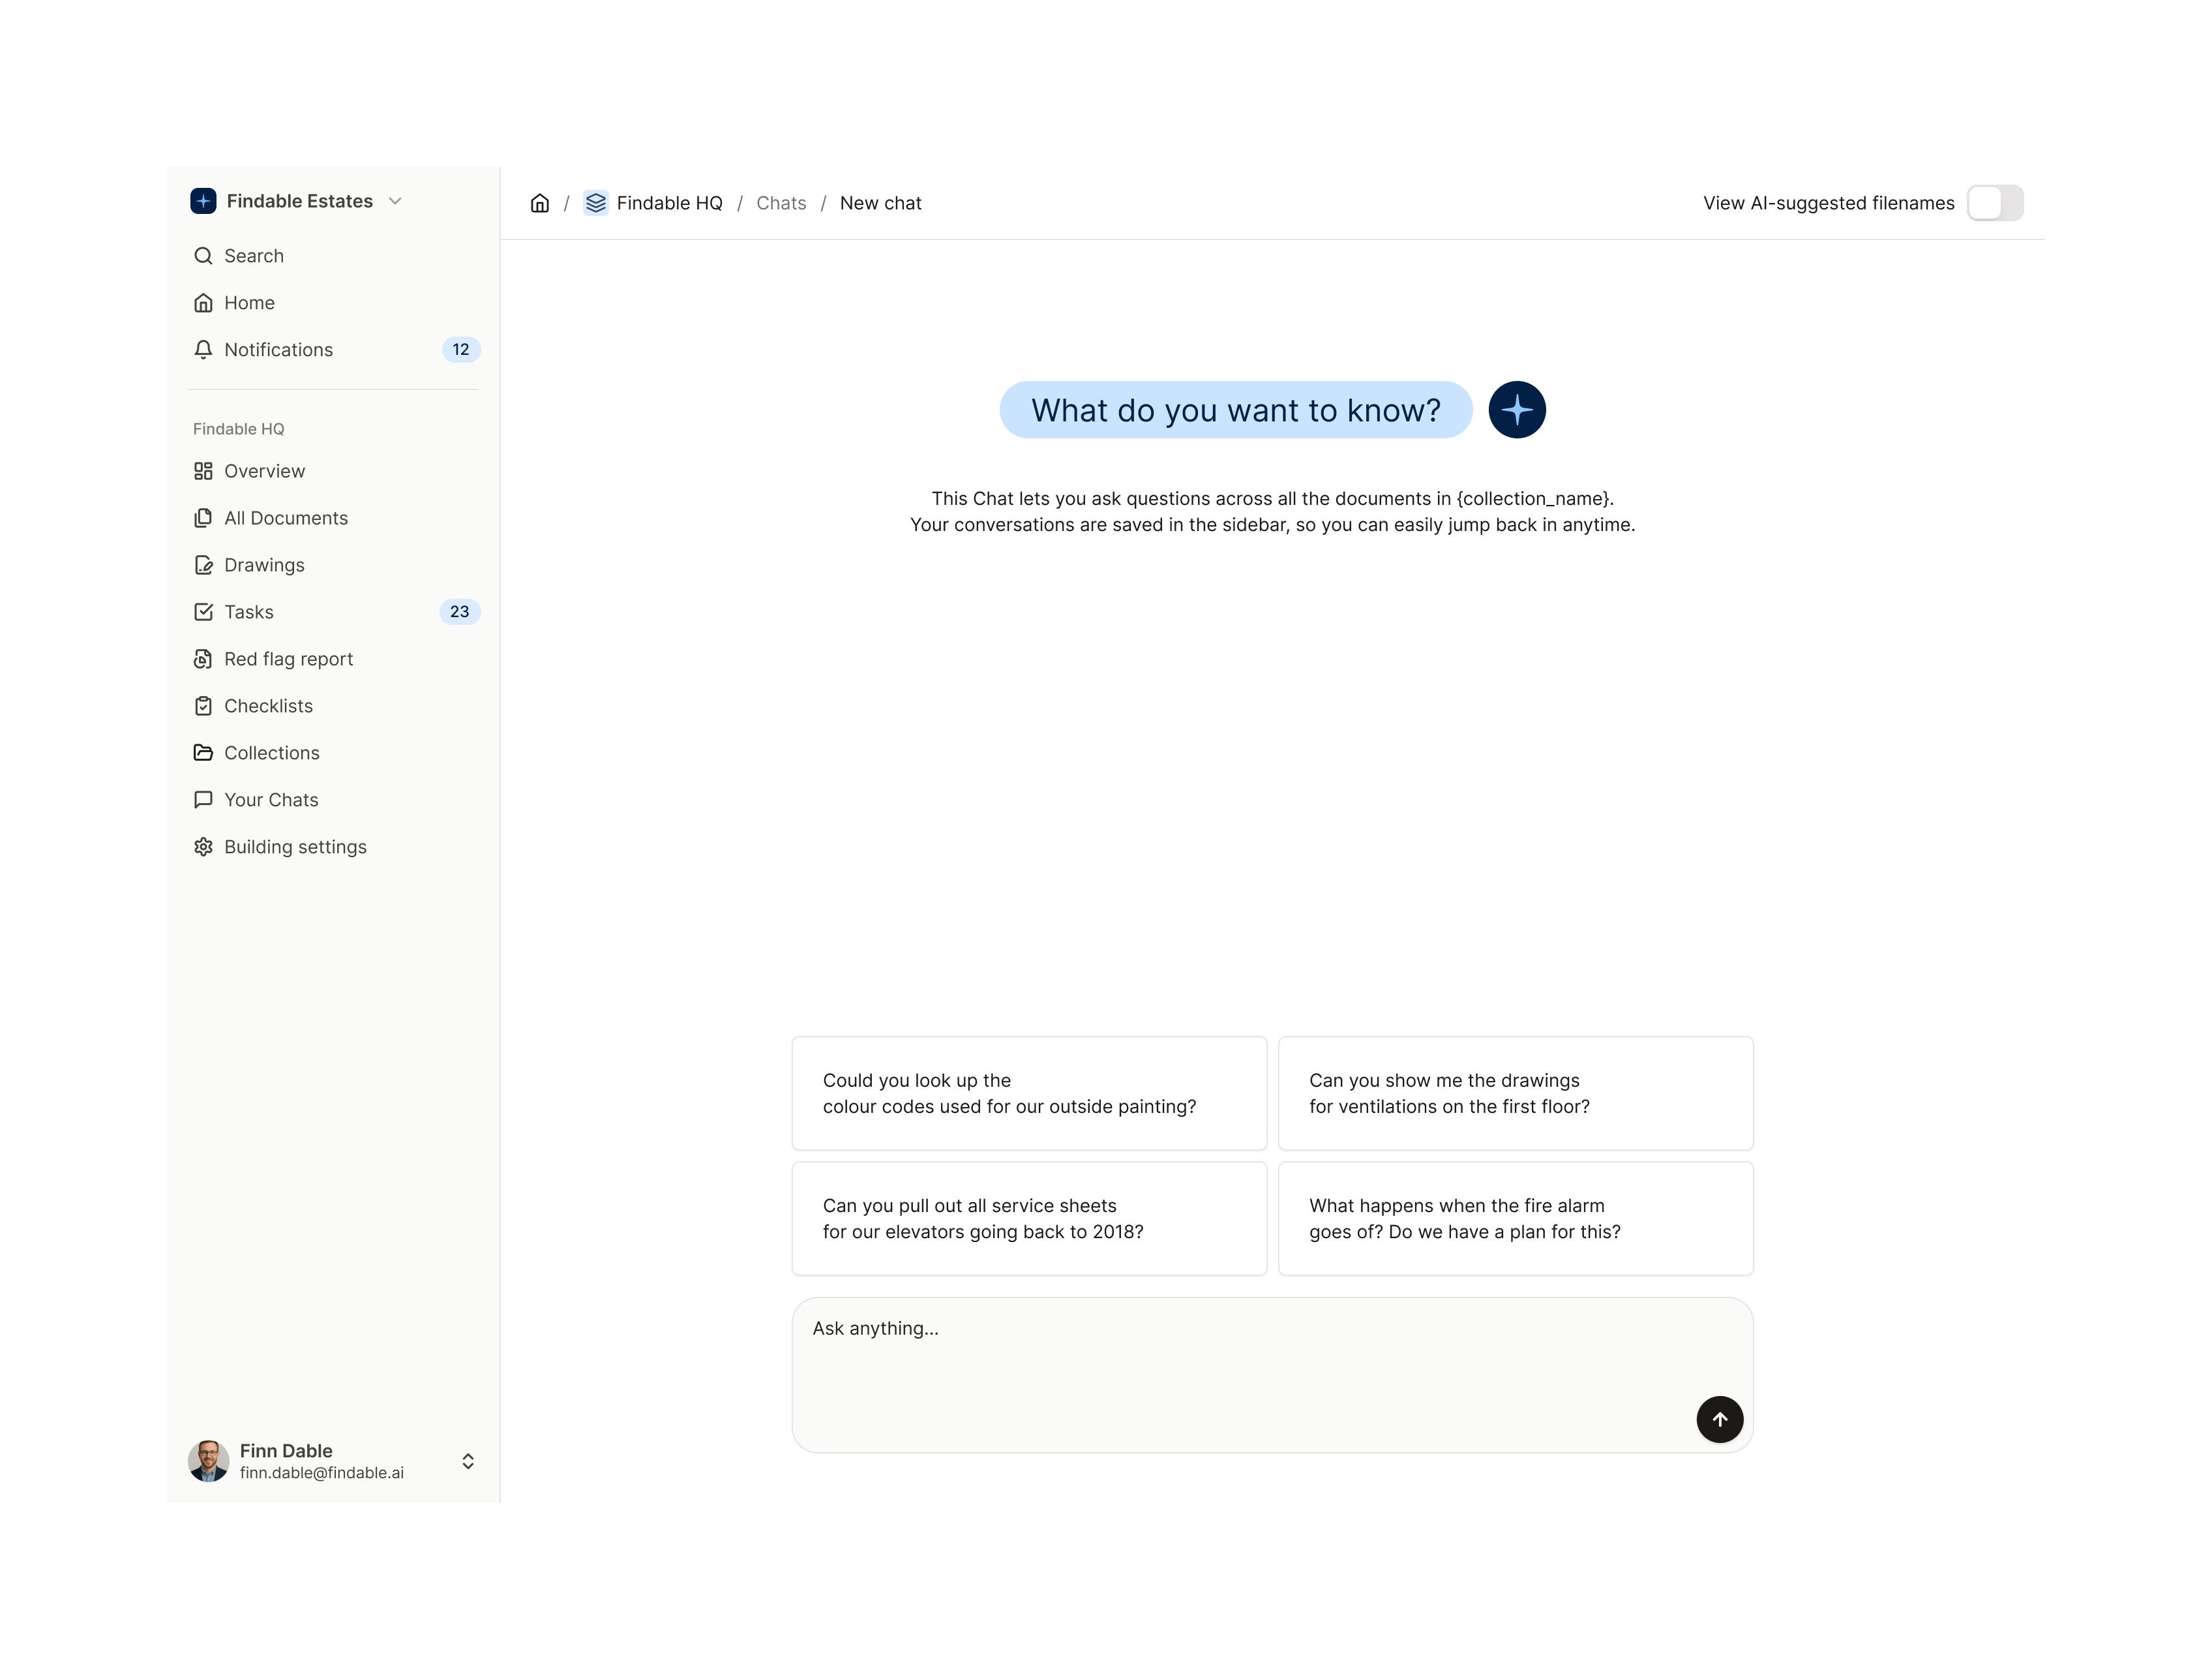Click the breadcrumb home icon
Image resolution: width=2212 pixels, height=1670 pixels.
click(540, 203)
